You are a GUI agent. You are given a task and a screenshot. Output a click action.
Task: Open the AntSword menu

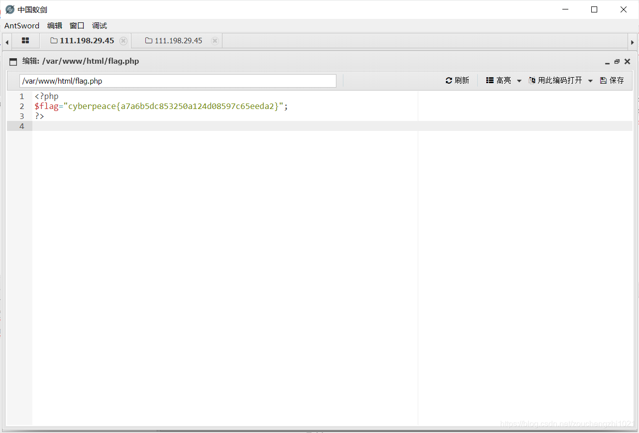22,26
